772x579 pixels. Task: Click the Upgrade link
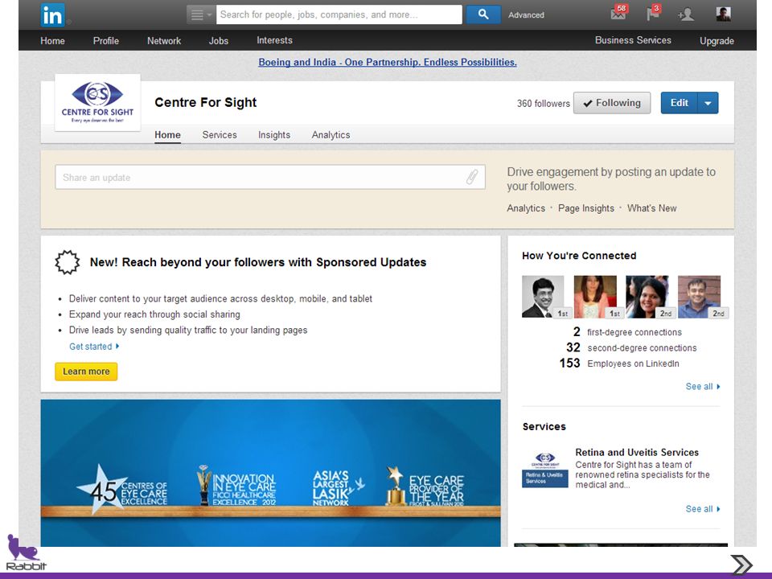[x=717, y=41]
